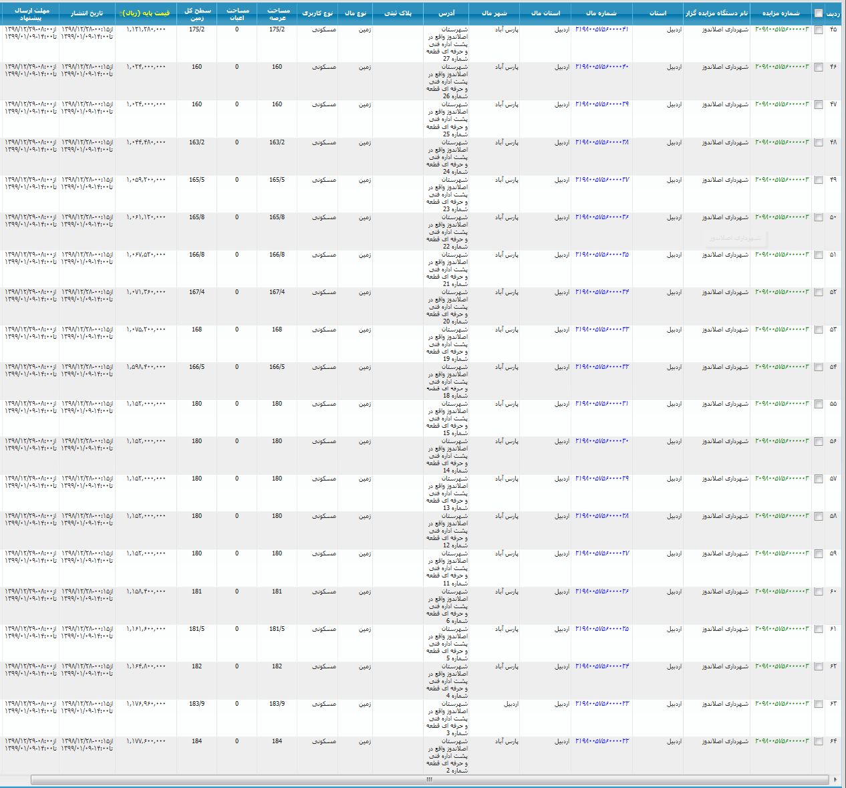Click the horizontal scrollbar right arrow
This screenshot has width=846, height=788.
coord(835,779)
